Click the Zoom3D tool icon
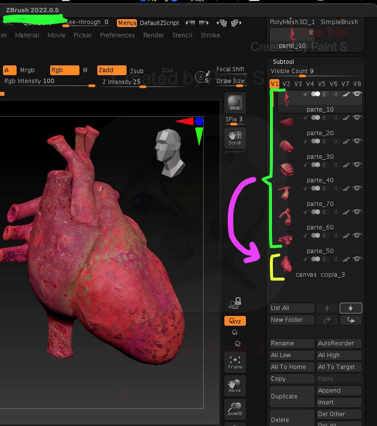377x426 pixels. [x=235, y=409]
